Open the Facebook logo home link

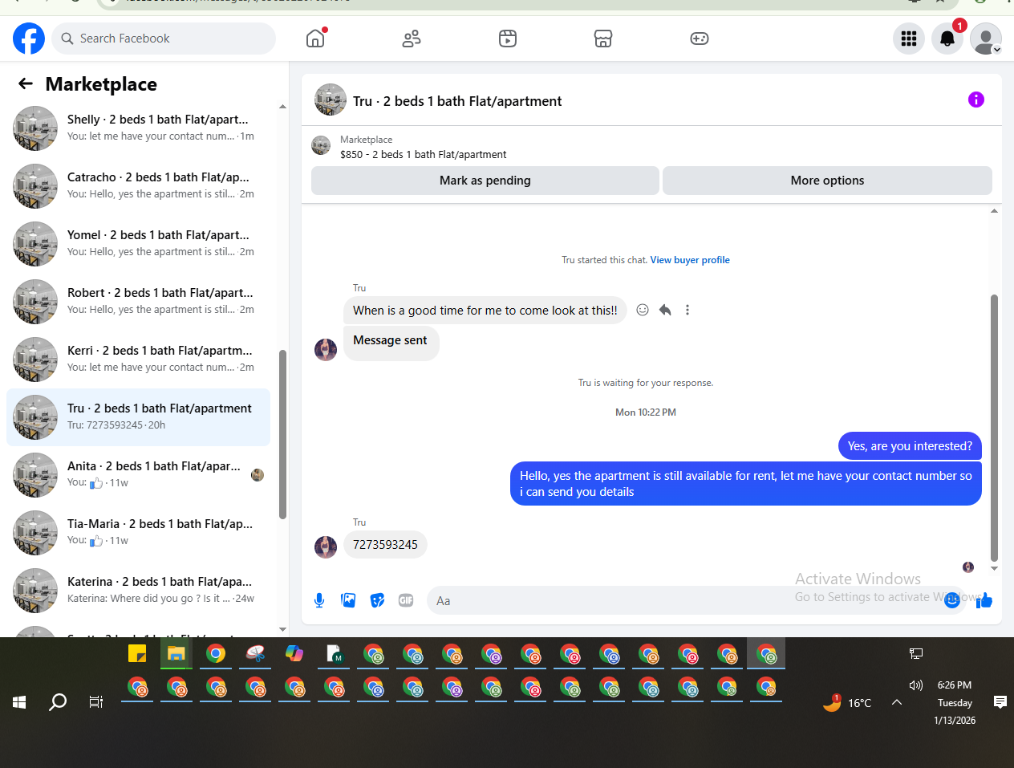pos(29,39)
